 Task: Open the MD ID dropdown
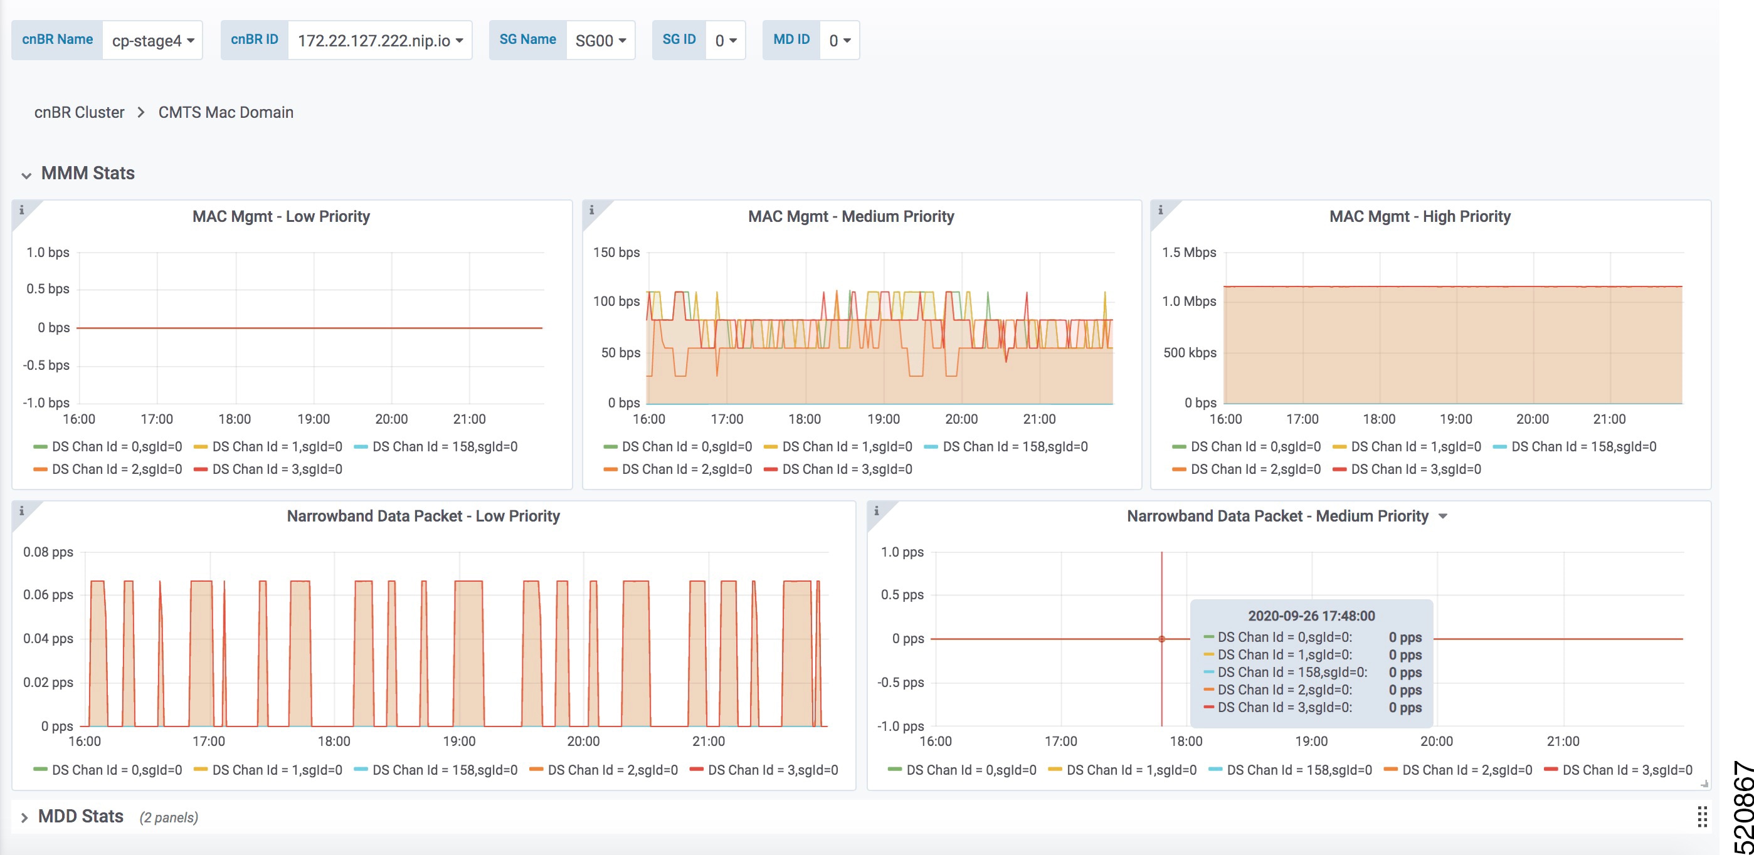[840, 40]
